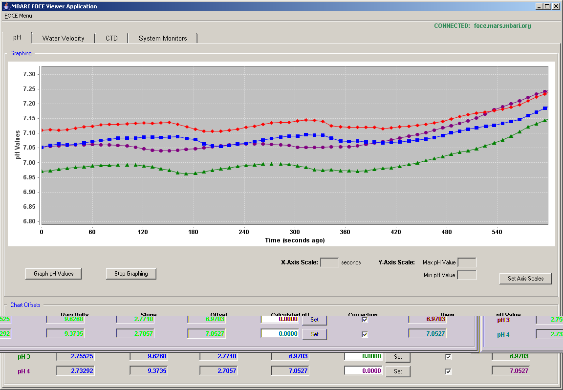
Task: Minimize the MBARI FOCE Viewer window
Action: click(x=540, y=6)
